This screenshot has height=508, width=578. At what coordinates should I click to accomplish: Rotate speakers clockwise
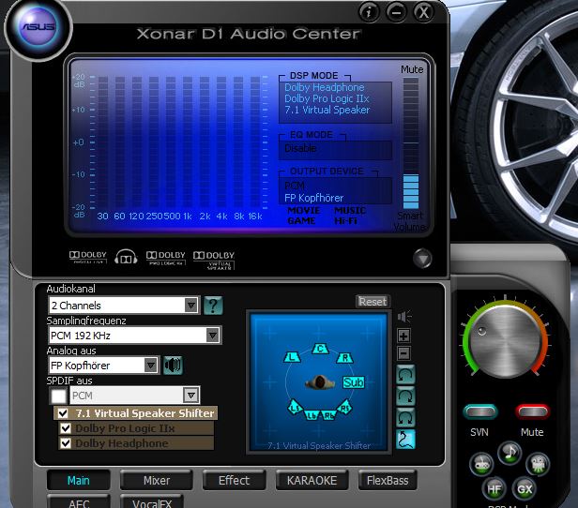tap(405, 396)
